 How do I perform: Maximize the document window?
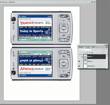[x=92, y=2]
